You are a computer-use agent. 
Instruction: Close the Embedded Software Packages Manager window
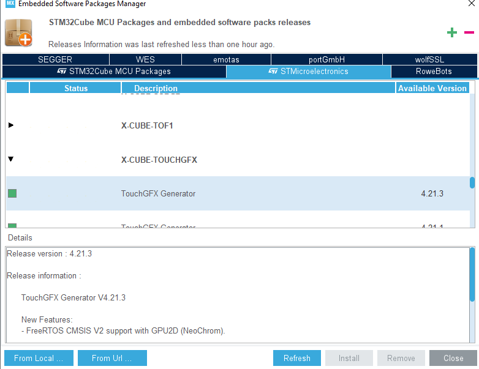click(x=472, y=3)
